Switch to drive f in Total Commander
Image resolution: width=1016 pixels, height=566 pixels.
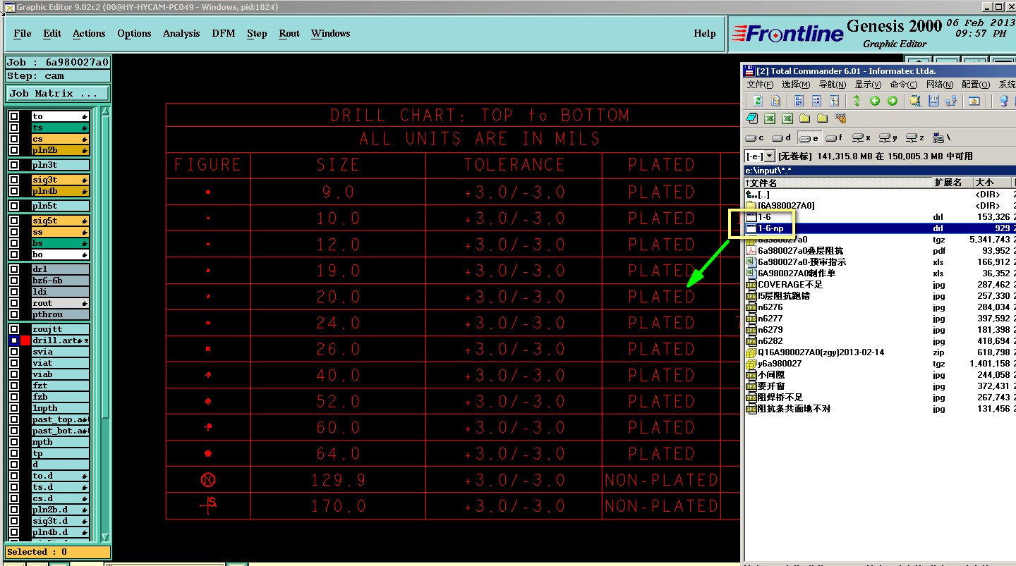835,137
